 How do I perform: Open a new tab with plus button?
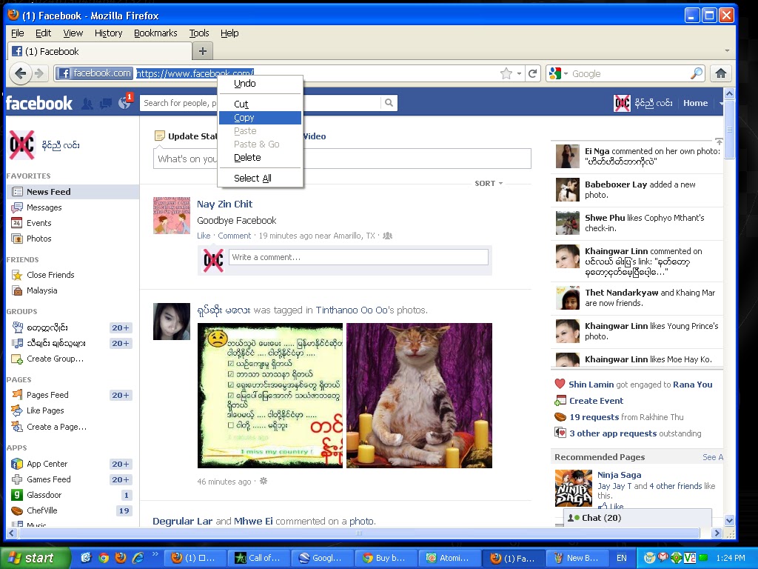point(203,51)
